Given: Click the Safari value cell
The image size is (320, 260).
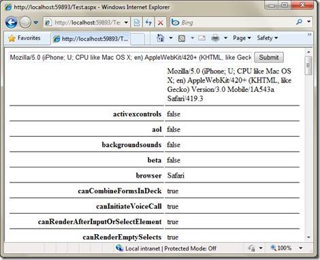Looking at the screenshot, I should [x=176, y=176].
